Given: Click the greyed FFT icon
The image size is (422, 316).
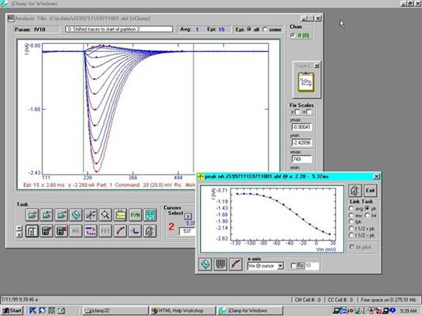Looking at the screenshot, I should pyautogui.click(x=105, y=231).
